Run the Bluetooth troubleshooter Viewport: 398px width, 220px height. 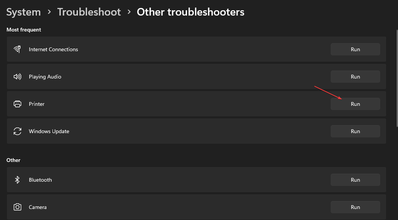(355, 180)
